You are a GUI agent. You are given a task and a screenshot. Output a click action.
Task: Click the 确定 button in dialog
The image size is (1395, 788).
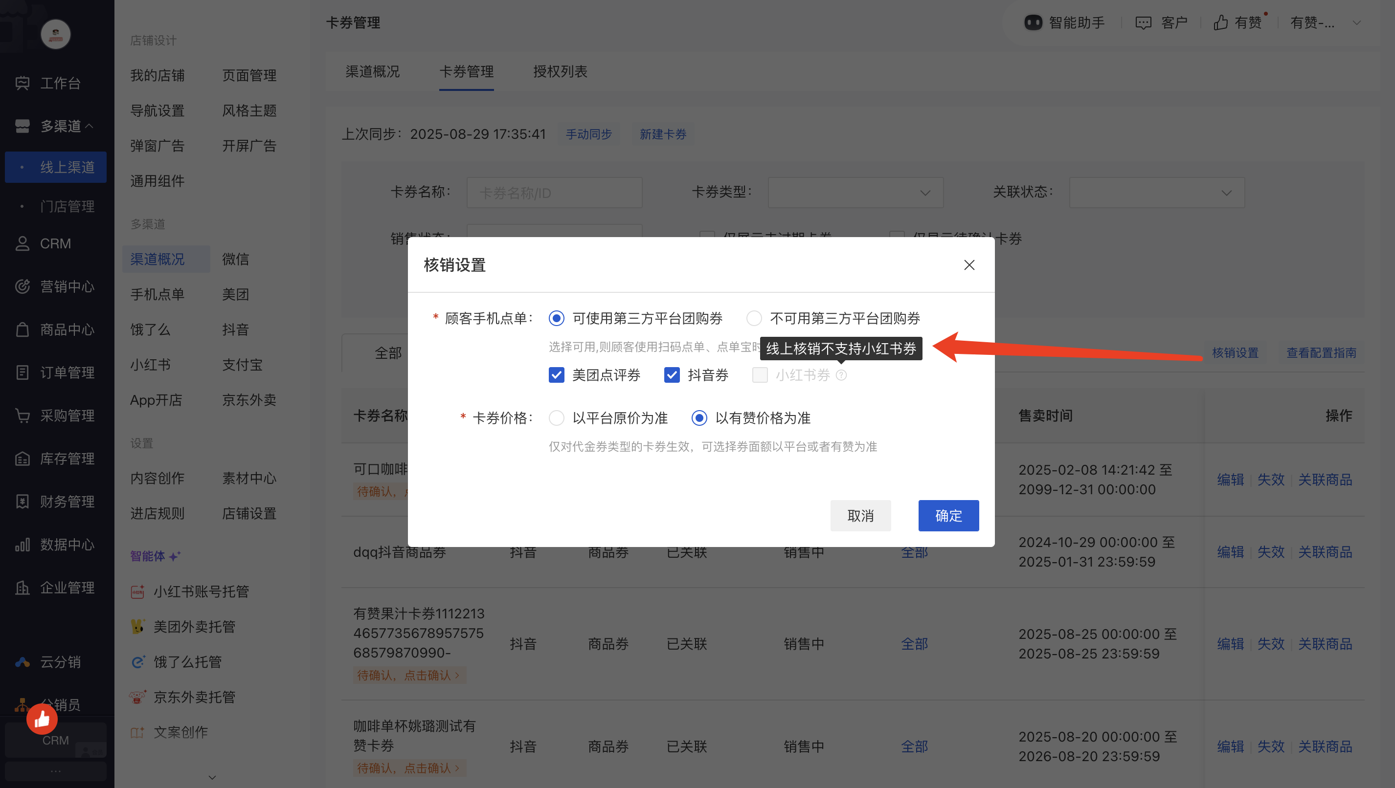pyautogui.click(x=948, y=515)
